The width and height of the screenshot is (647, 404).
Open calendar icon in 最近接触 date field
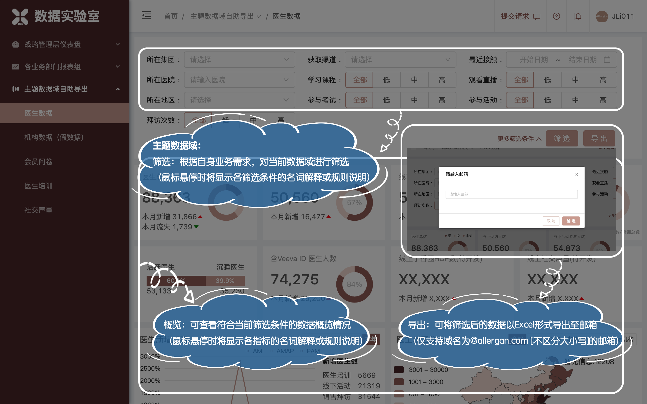(x=607, y=60)
